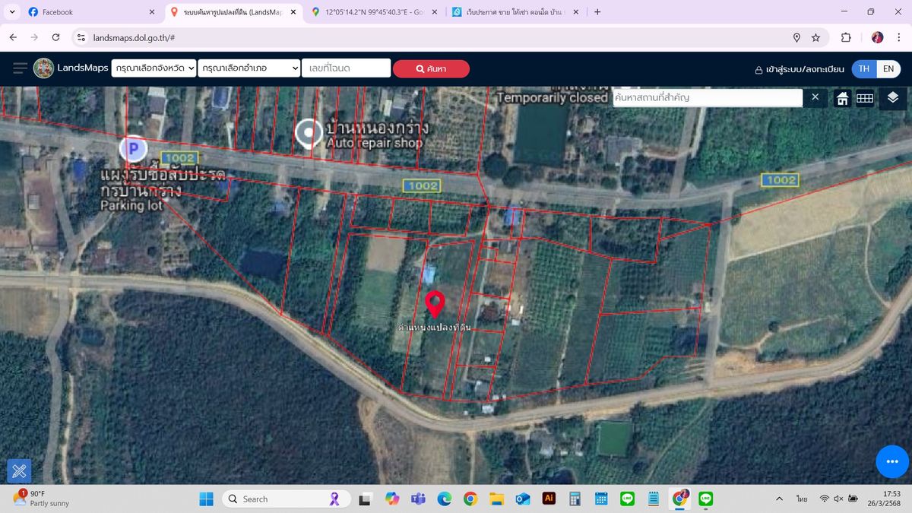Click the LandsMaps logo emblem
912x513 pixels.
(43, 68)
